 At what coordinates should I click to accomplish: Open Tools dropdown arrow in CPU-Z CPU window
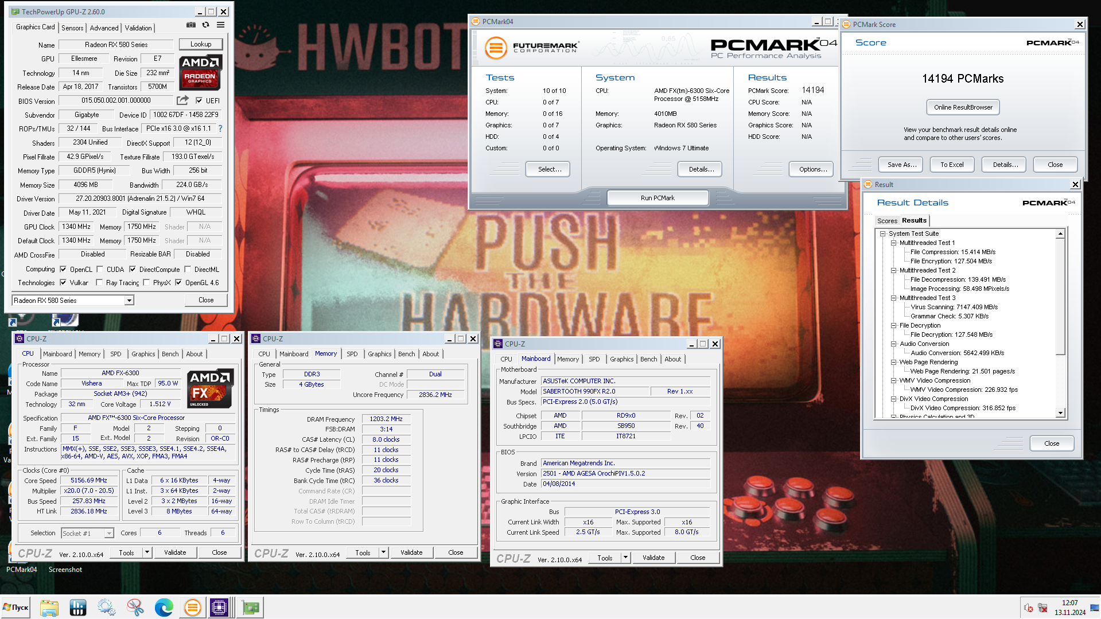pyautogui.click(x=147, y=552)
